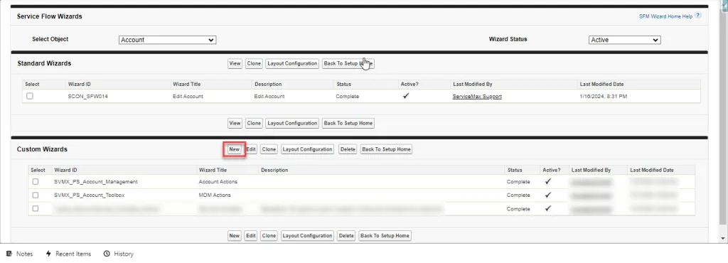Viewport: 728px width, 263px height.
Task: Click bottom Back To Setup Home under Custom table
Action: [385, 235]
